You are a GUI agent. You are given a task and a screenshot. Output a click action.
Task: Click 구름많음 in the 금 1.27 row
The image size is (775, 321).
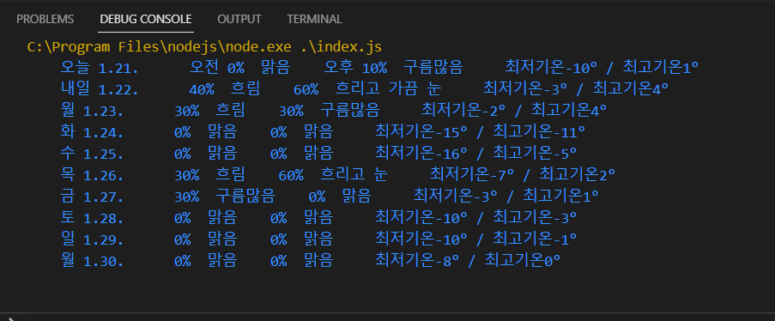pos(245,196)
